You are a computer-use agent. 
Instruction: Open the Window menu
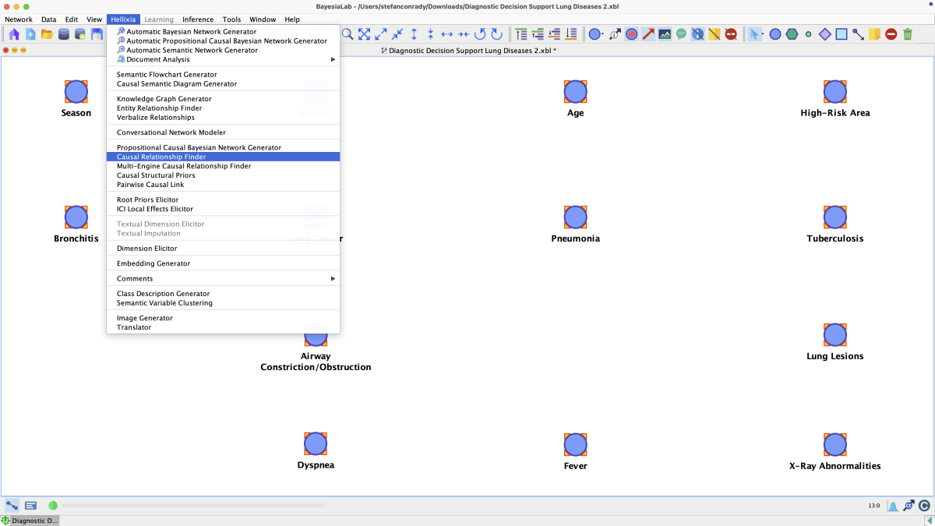[263, 19]
